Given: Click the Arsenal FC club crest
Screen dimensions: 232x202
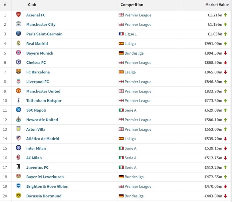Looking at the screenshot, I should [x=18, y=15].
